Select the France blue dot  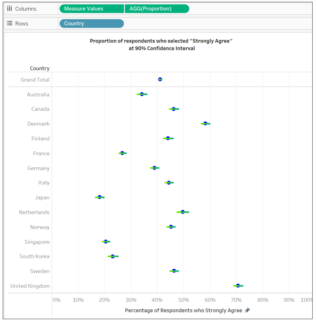[122, 153]
